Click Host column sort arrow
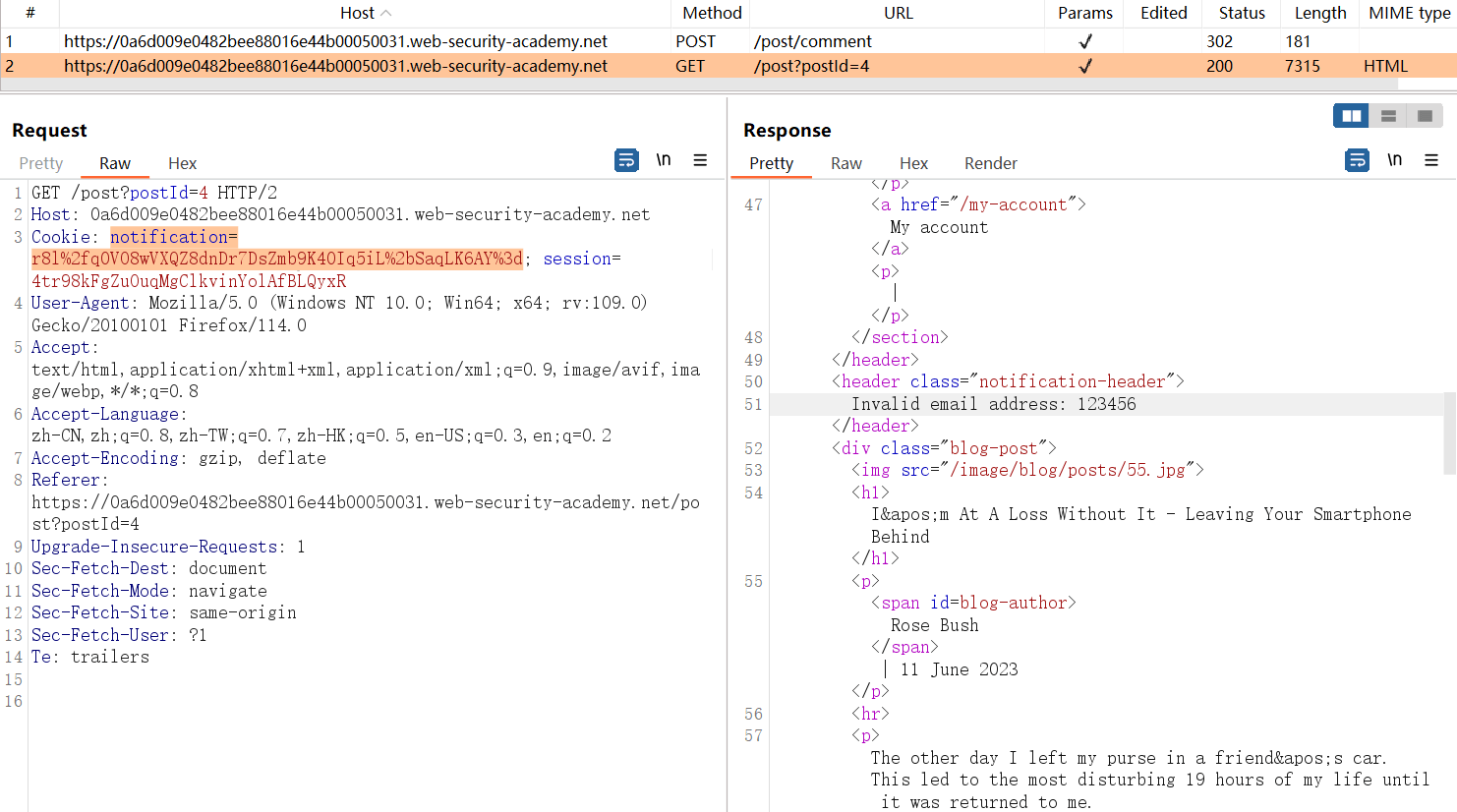 click(386, 13)
